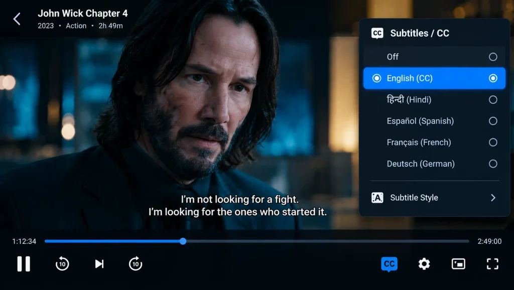
Task: Select Français (French) subtitle option
Action: (x=434, y=142)
